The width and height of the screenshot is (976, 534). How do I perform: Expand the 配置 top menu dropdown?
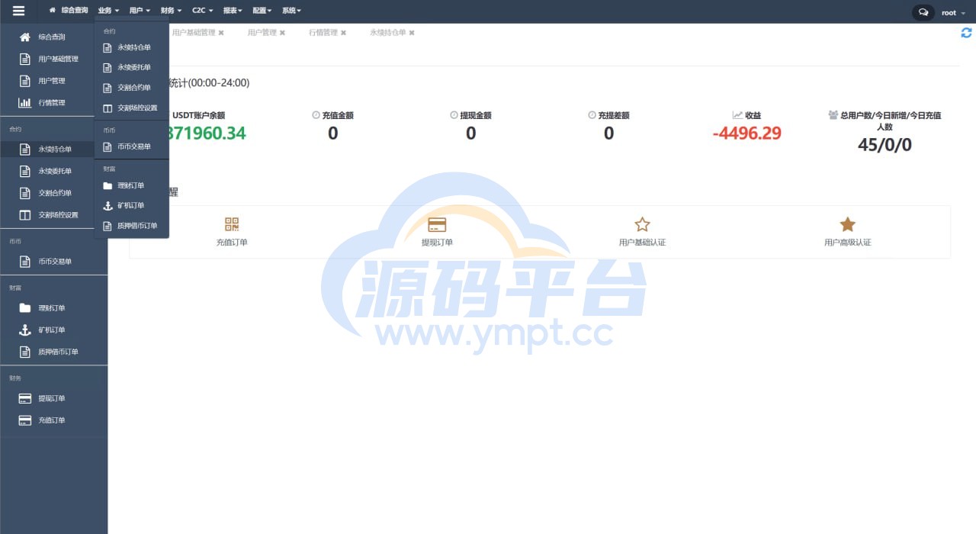click(x=262, y=11)
